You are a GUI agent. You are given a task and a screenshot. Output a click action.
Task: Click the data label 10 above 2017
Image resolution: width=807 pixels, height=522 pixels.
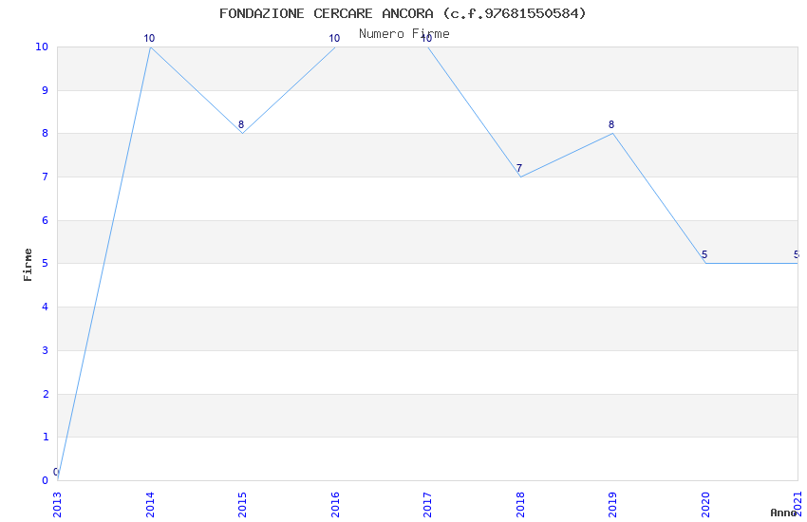pos(426,38)
